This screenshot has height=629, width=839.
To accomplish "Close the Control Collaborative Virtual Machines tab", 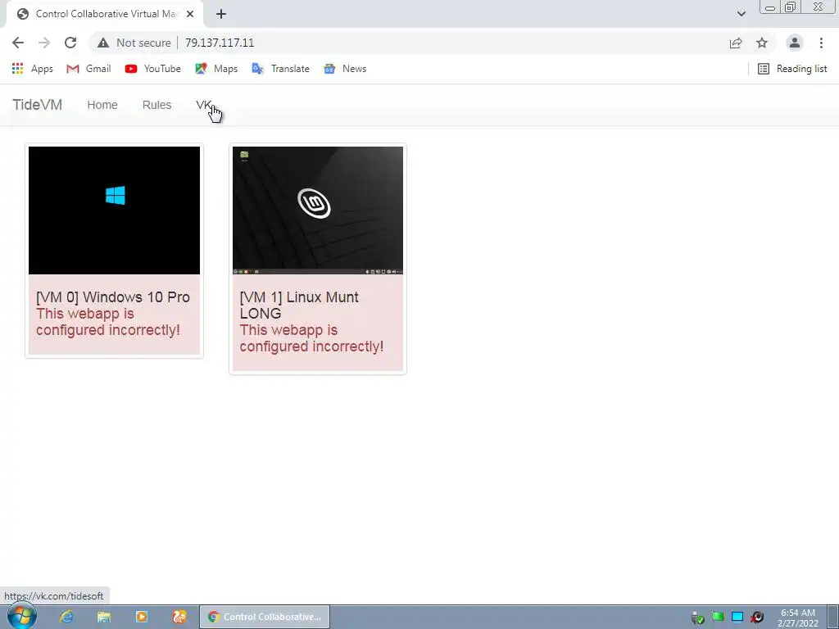I will point(190,14).
